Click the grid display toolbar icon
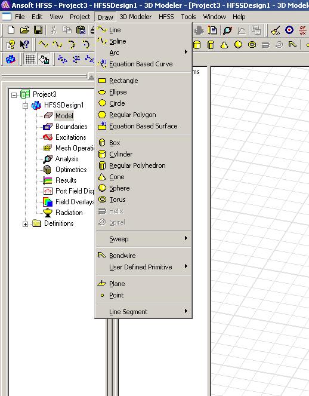309x396 pixels. [x=30, y=60]
